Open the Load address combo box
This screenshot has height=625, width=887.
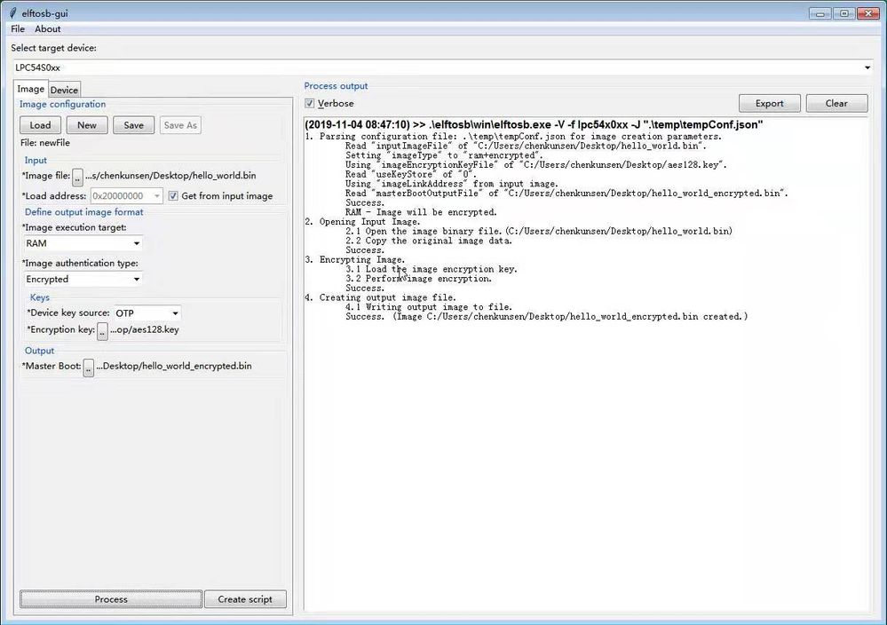coord(126,195)
